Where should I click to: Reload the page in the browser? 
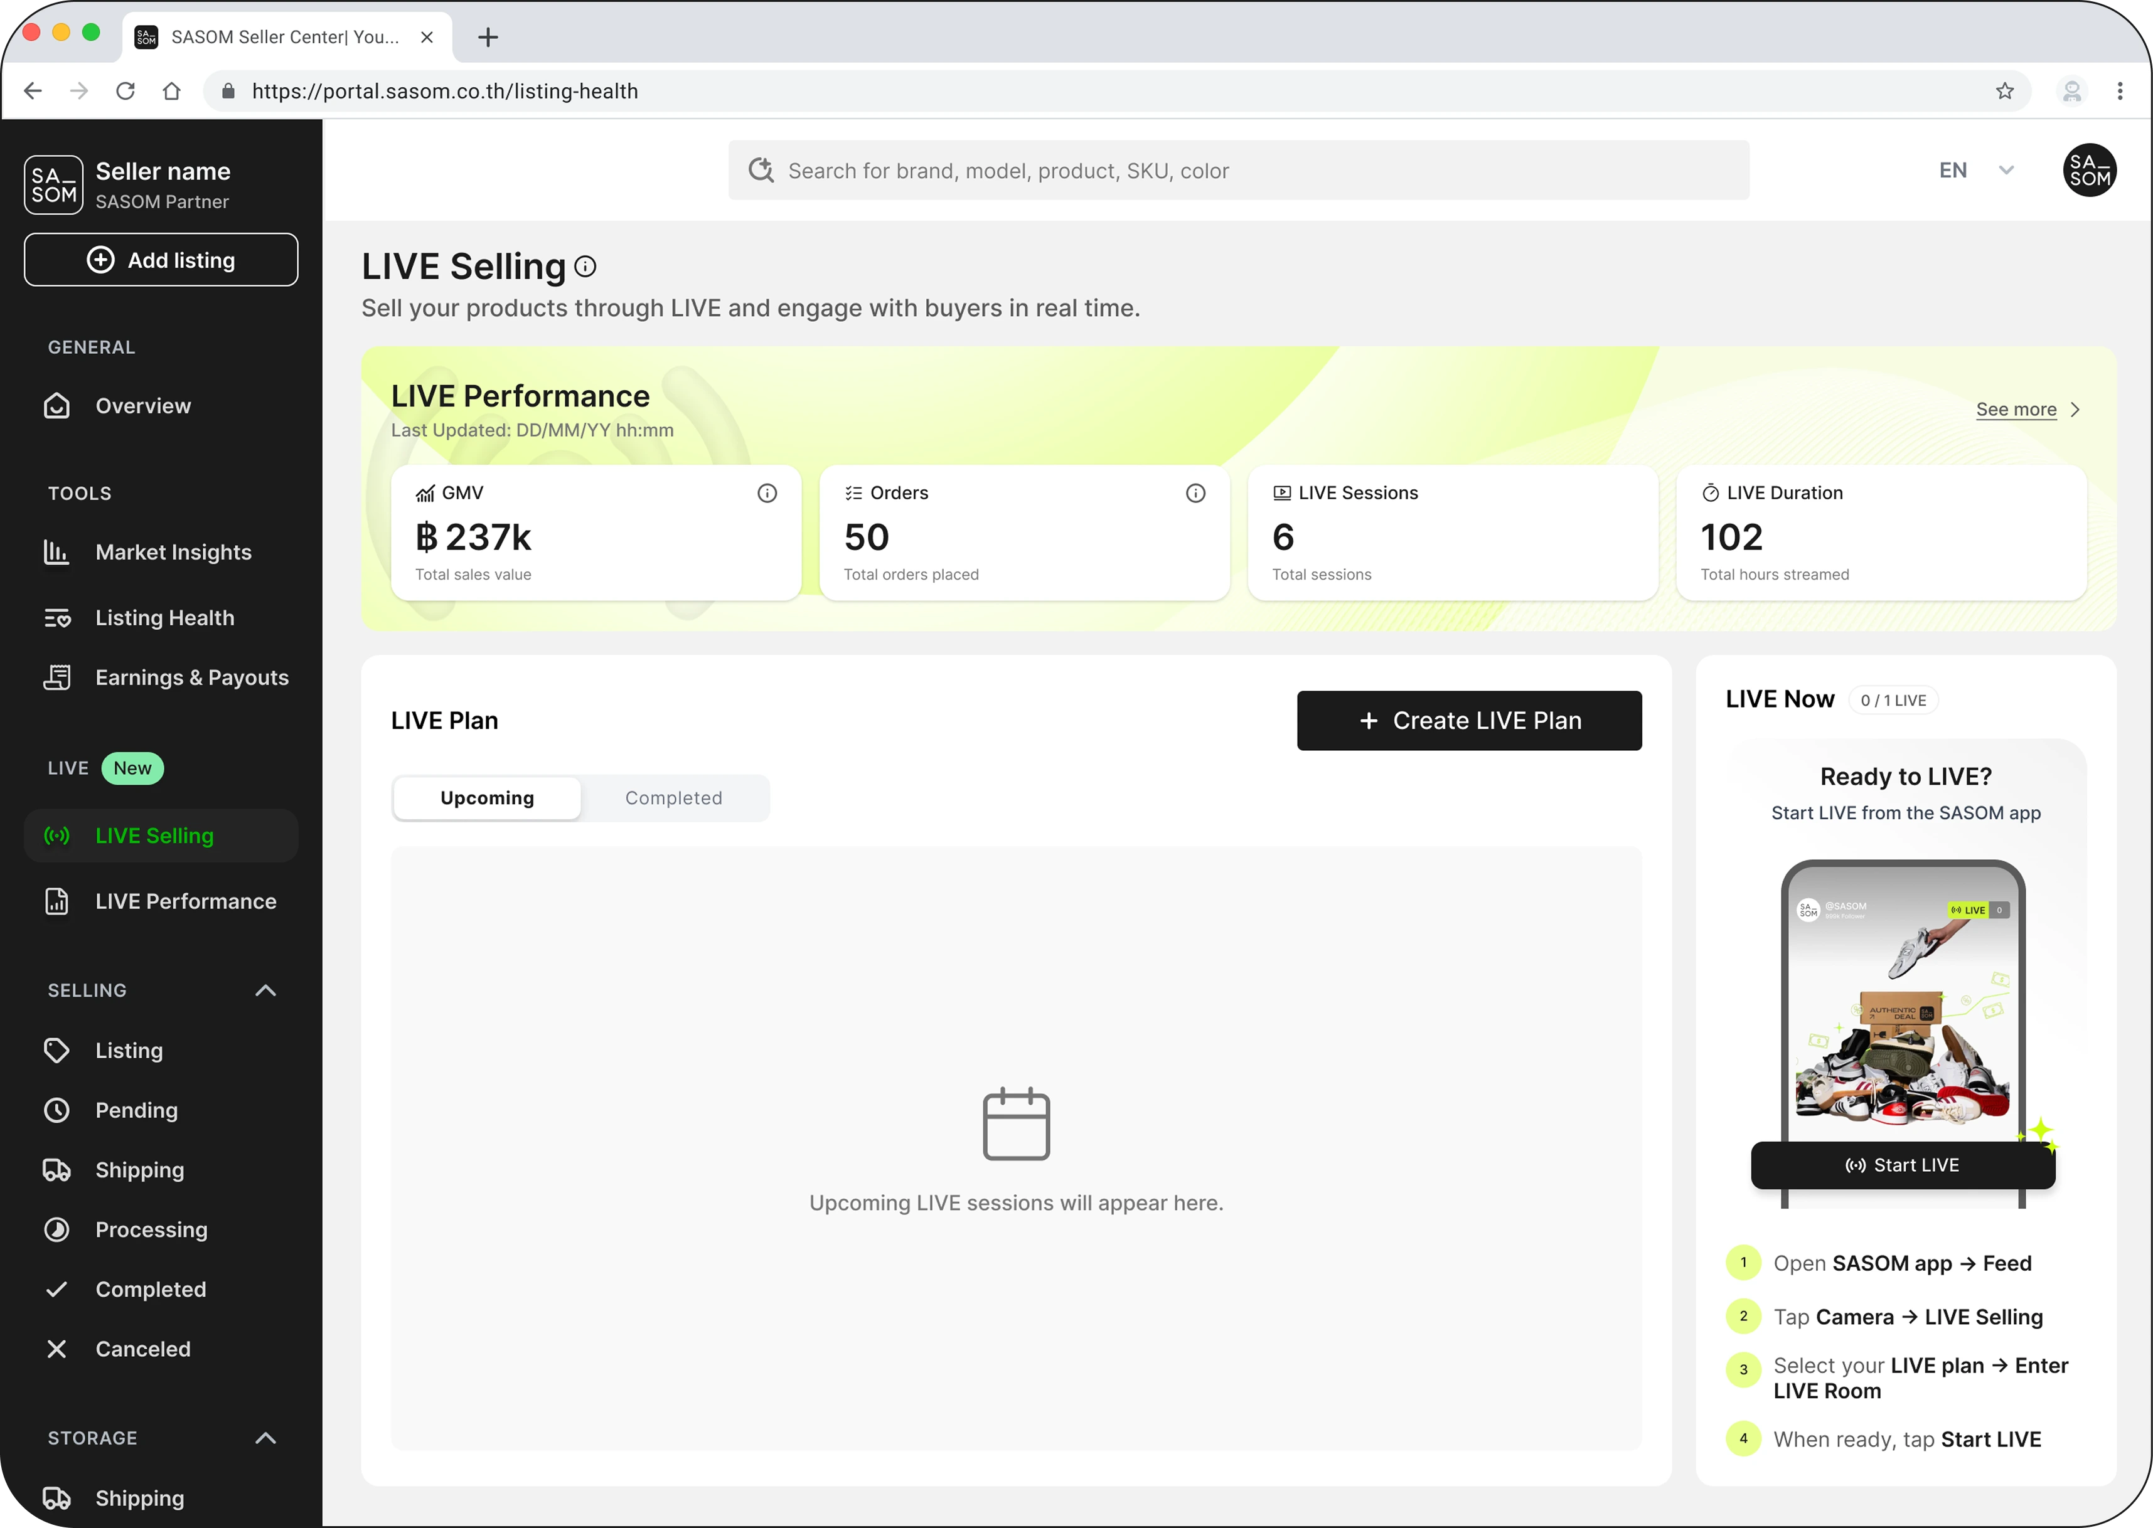(125, 90)
